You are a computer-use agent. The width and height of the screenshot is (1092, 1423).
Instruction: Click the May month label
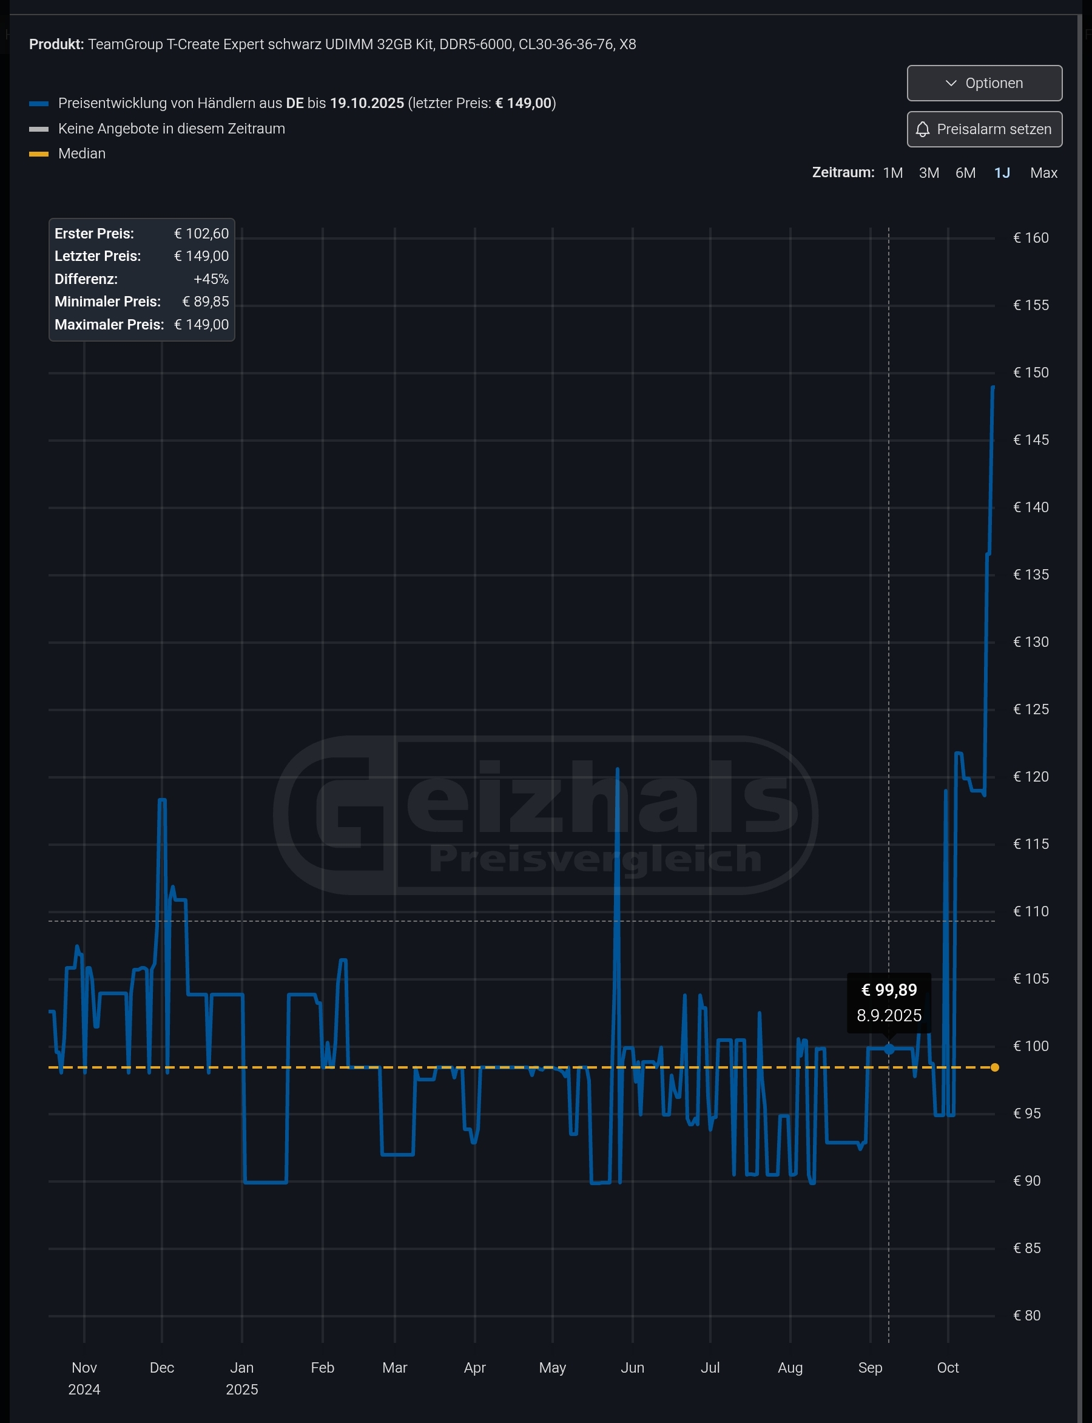[553, 1368]
